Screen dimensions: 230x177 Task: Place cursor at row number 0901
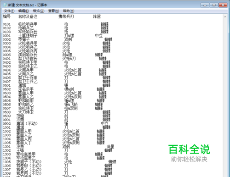point(7,120)
